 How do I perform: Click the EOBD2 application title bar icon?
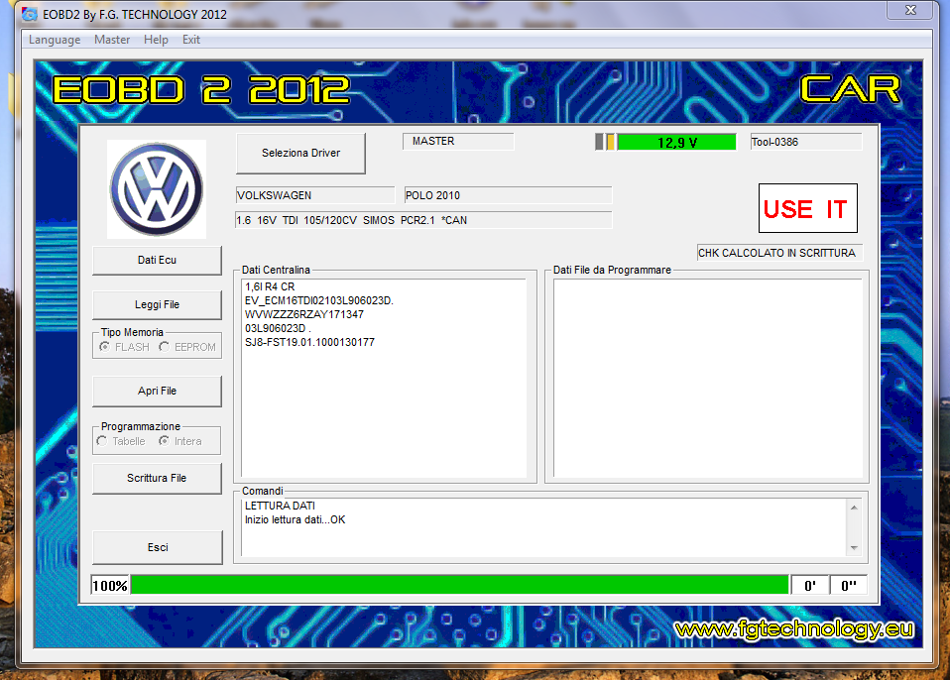coord(29,14)
